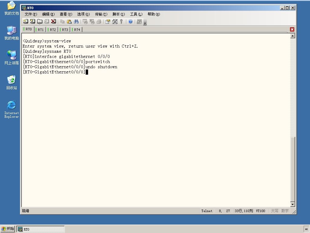Image resolution: width=310 pixels, height=233 pixels.
Task: Expand the toolbar options dropdown arrow
Action: coord(145,22)
